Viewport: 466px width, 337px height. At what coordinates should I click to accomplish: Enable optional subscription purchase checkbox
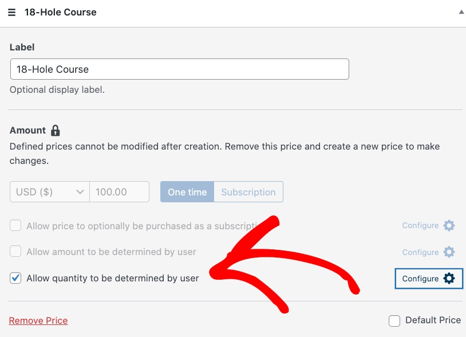(x=15, y=226)
